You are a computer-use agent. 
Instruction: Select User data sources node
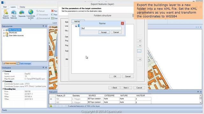pyautogui.click(x=16, y=35)
